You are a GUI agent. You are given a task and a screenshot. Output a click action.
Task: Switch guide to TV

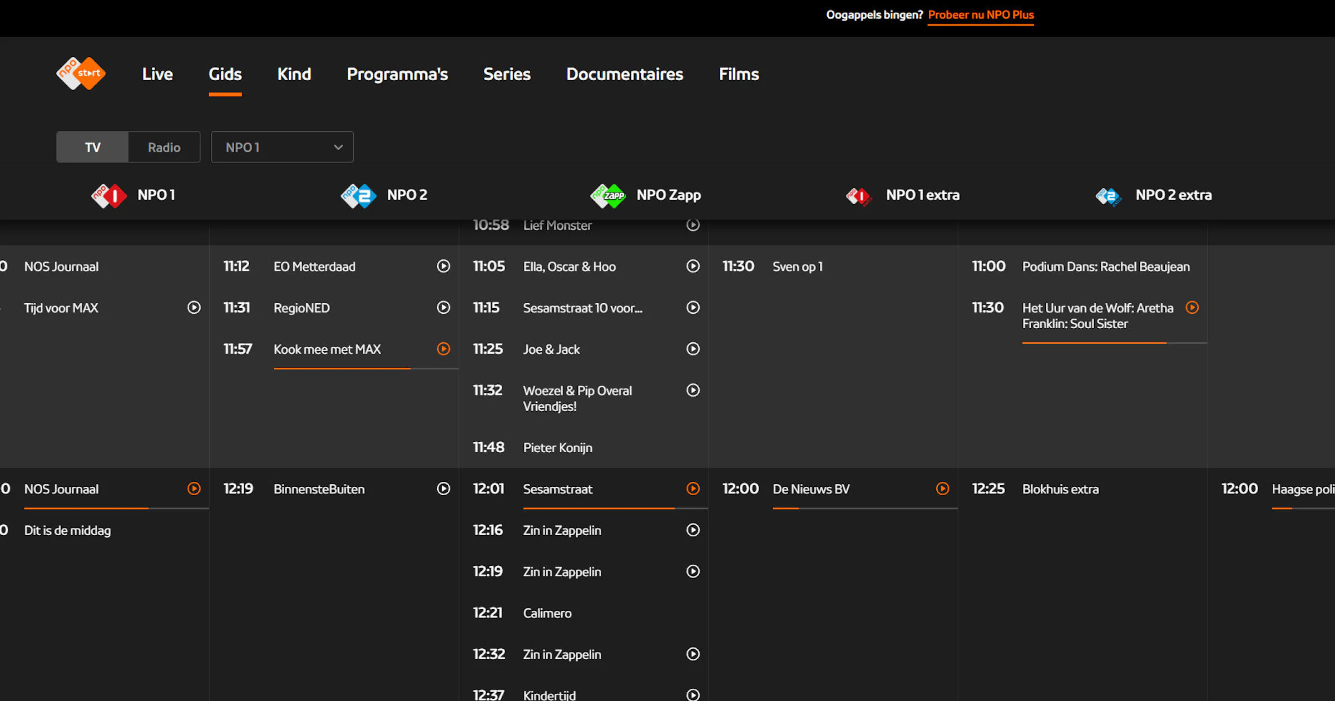pyautogui.click(x=92, y=147)
